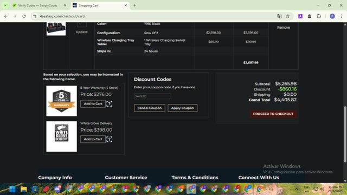Open the taskbar network icon
This screenshot has height=195, width=347.
316,189
